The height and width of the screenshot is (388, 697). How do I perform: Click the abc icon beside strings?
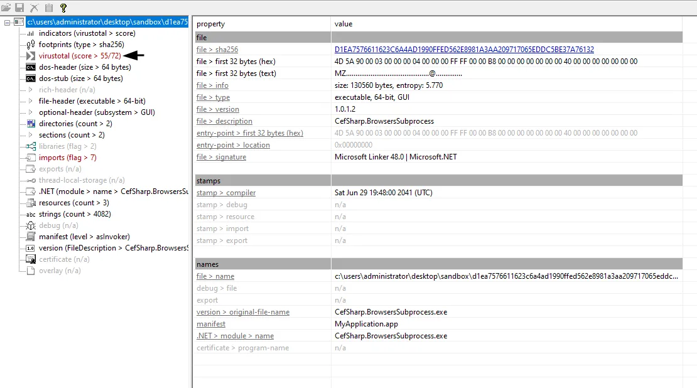[x=30, y=214]
